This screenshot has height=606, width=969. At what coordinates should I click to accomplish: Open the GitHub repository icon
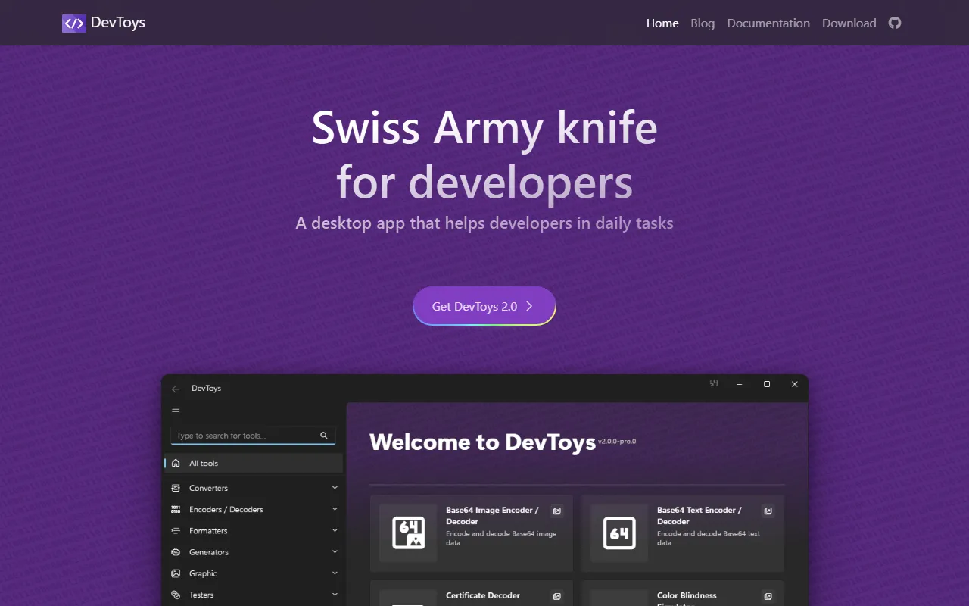tap(895, 23)
